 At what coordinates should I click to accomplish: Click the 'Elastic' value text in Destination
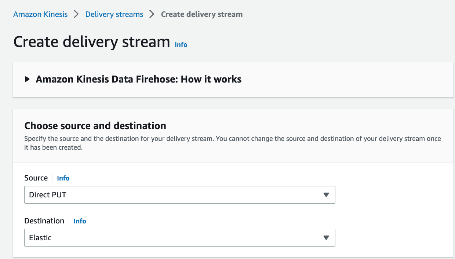click(x=40, y=238)
